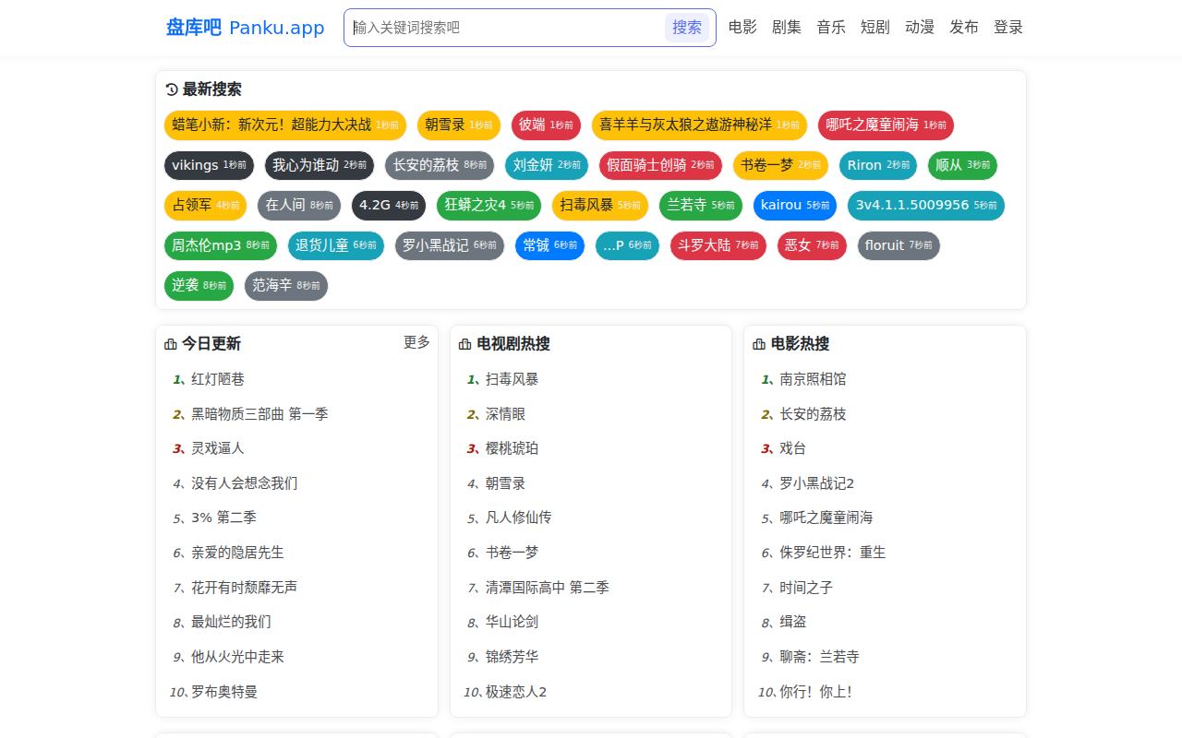
Task: Select the 刘金妍 search tag
Action: (547, 165)
